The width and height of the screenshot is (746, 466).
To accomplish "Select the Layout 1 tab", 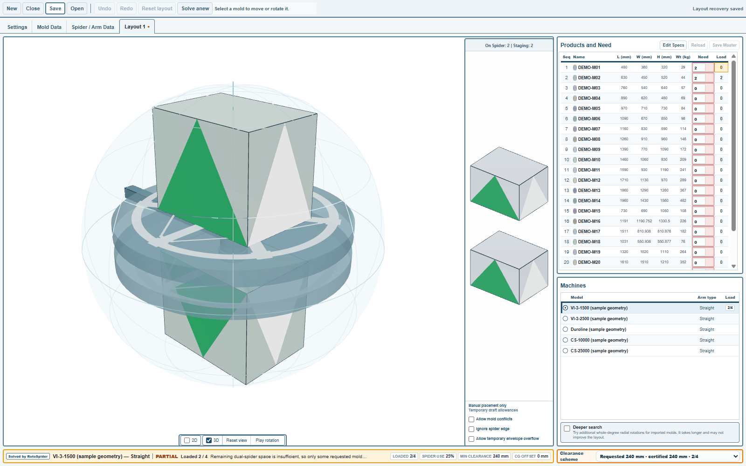I will coord(137,27).
